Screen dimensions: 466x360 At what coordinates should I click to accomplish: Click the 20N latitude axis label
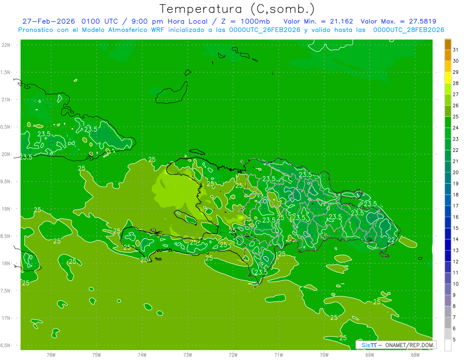[x=6, y=155]
